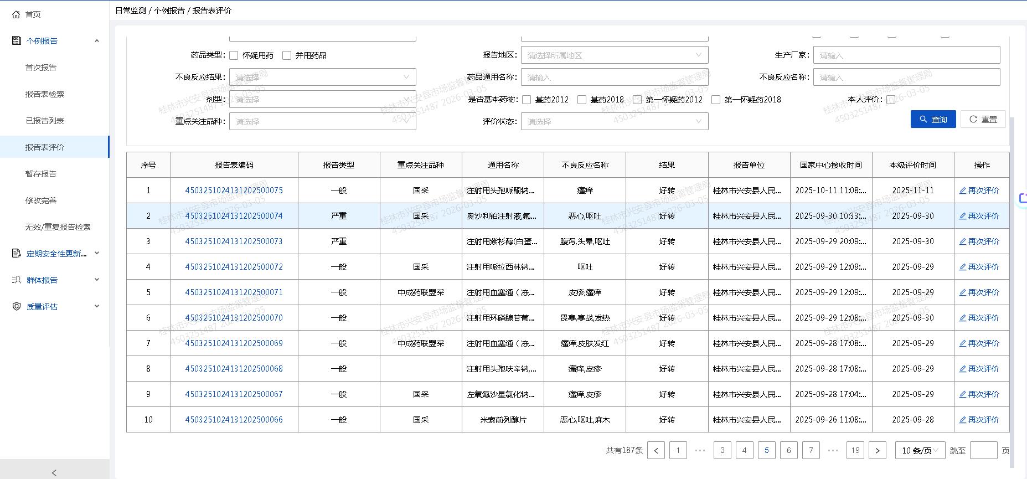Open the 10 条/页 page size selector
Viewport: 1027px width, 479px height.
[x=920, y=450]
